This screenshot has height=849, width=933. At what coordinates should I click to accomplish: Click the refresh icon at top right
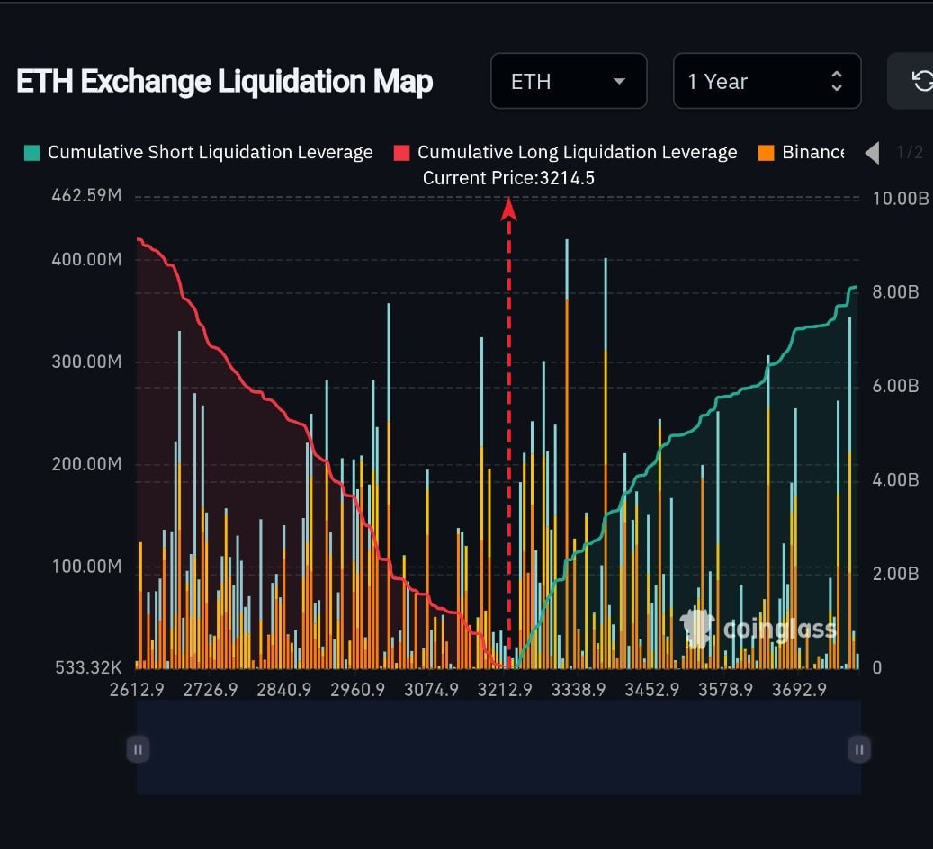[x=920, y=82]
